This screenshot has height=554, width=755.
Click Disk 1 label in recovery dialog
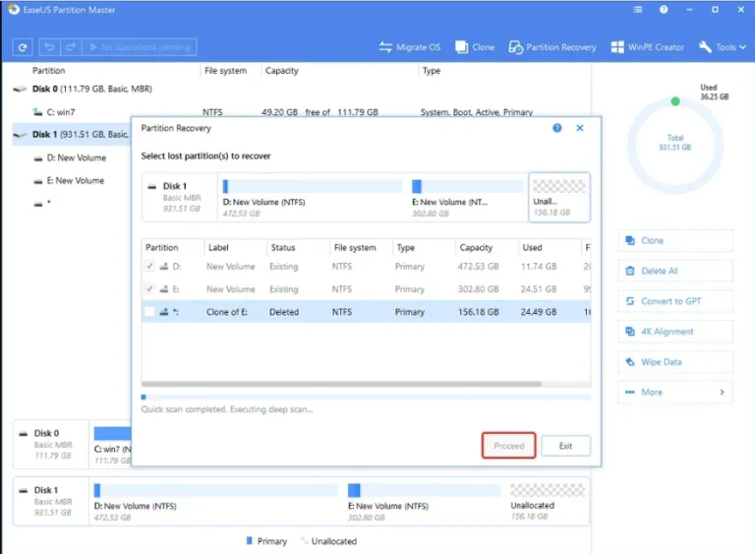click(x=174, y=186)
